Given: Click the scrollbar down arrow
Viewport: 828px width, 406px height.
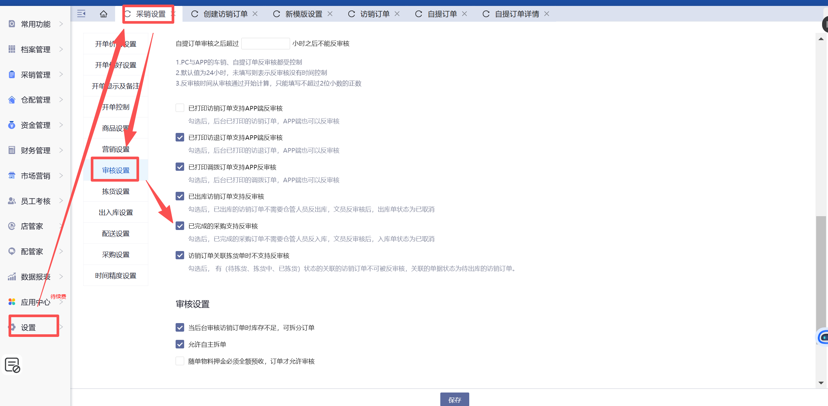Looking at the screenshot, I should pos(821,383).
